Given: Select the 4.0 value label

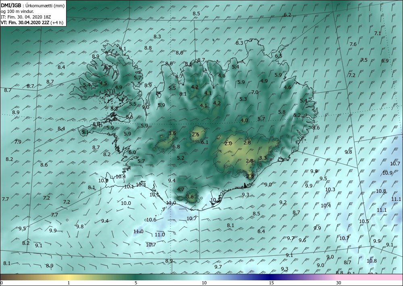Looking at the screenshot, I should click(244, 120).
